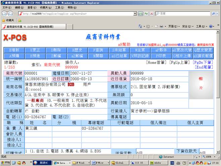Click the 开始 Start button on taskbar
Screen dimensions: 221x166
click(6, 163)
